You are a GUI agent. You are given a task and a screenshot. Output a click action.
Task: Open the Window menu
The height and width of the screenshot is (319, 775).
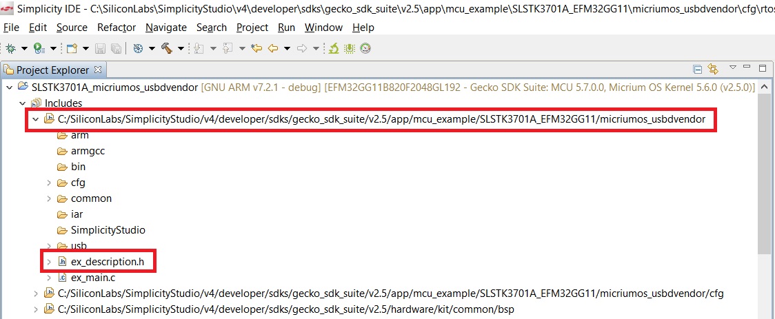pos(323,28)
